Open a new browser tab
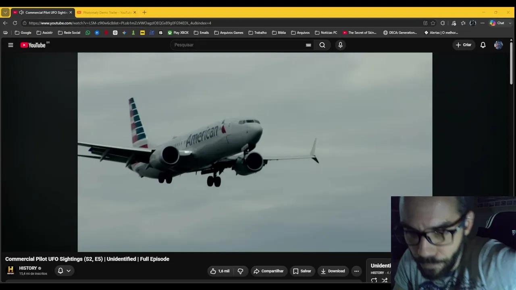This screenshot has height=290, width=516. [x=144, y=12]
